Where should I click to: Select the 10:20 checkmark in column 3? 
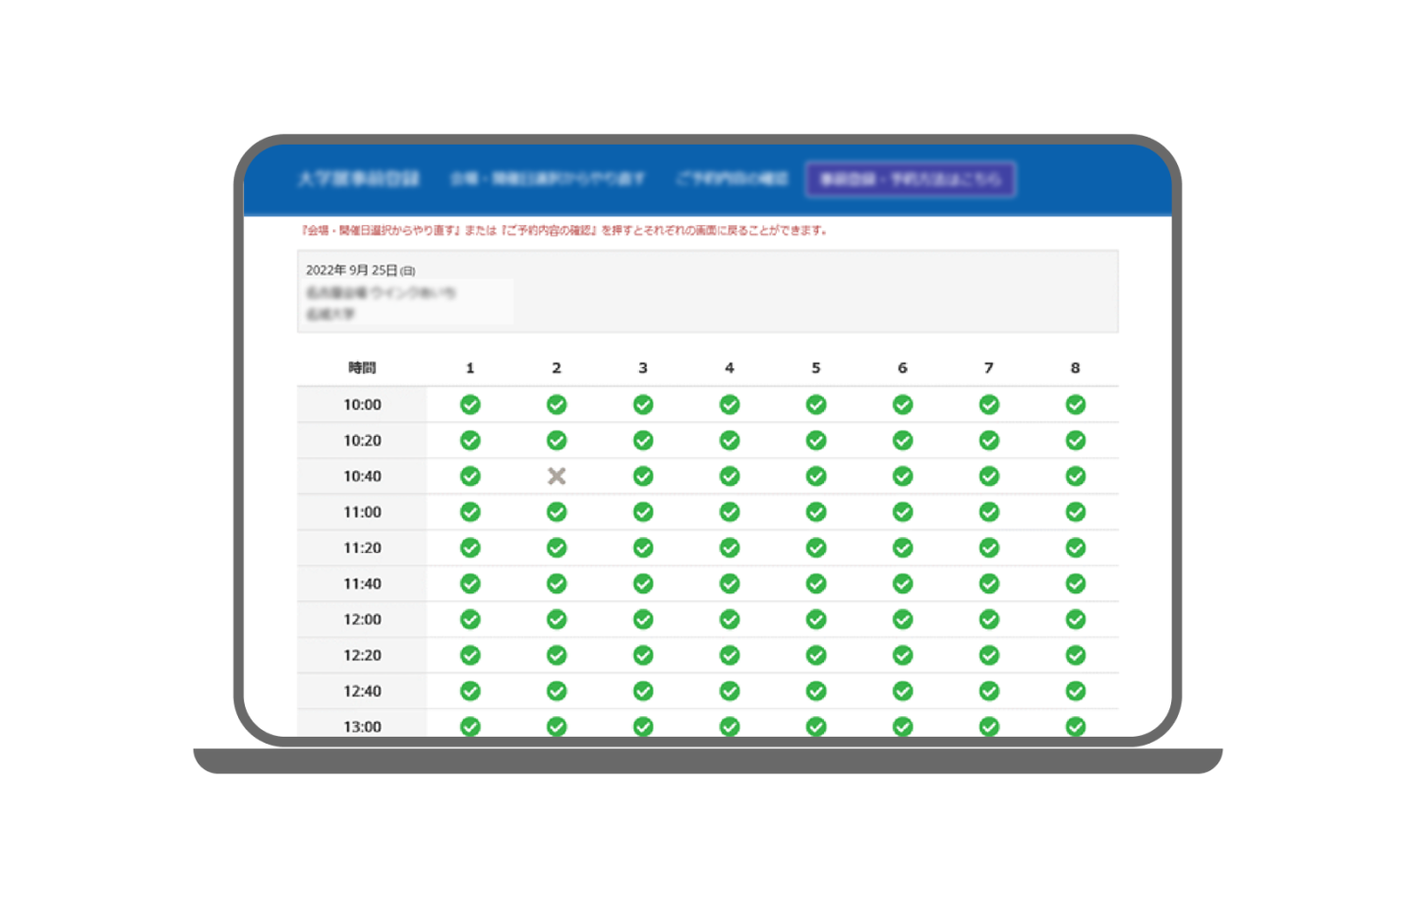(x=643, y=441)
